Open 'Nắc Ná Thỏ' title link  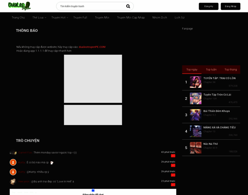pos(210,144)
